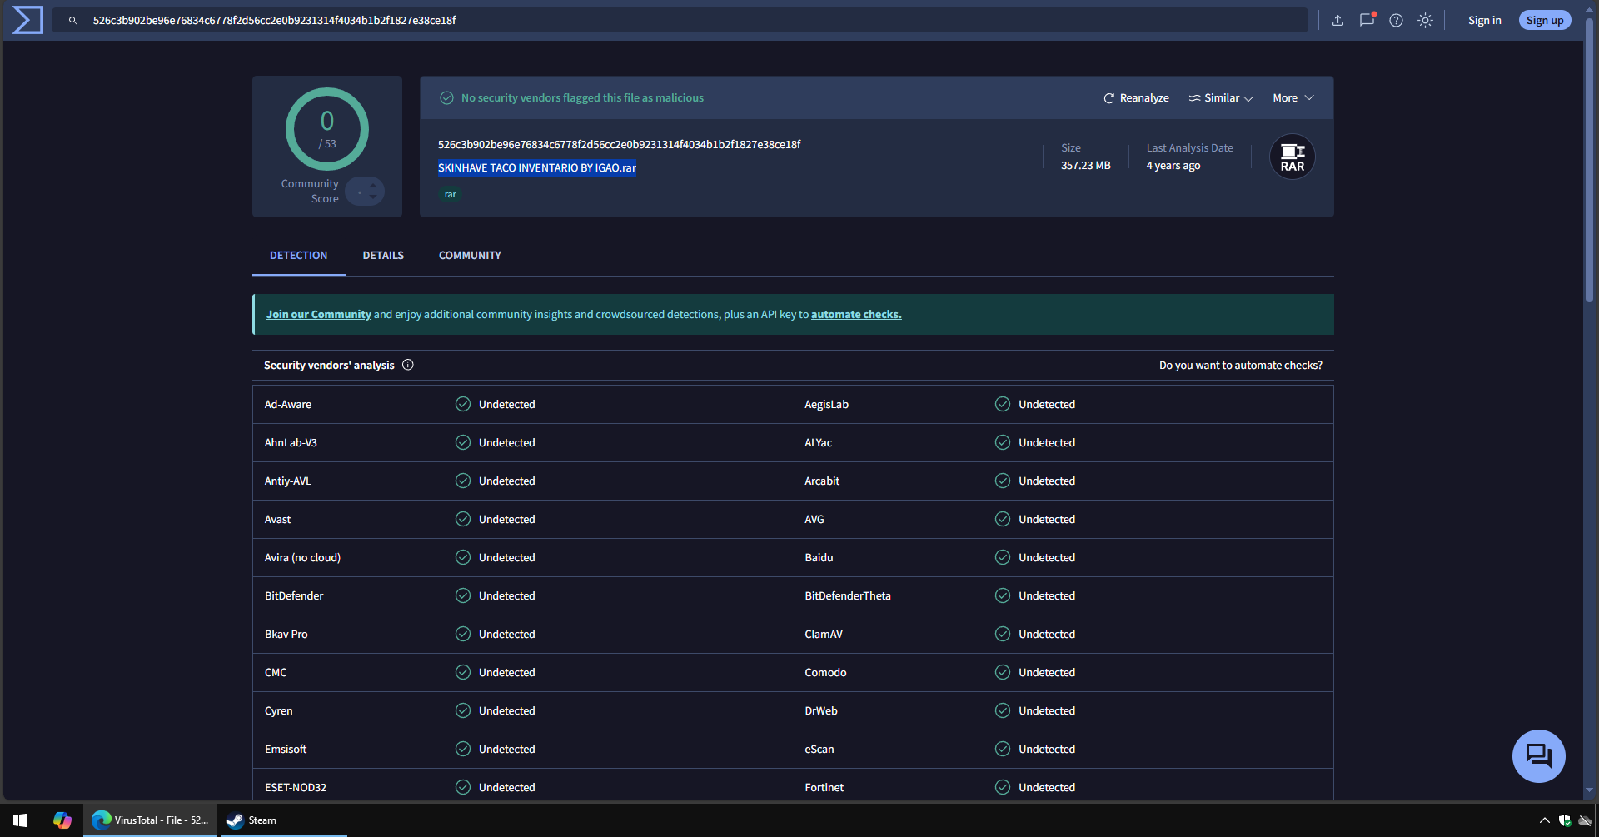Click the Comodo undetected check icon
Image resolution: width=1599 pixels, height=837 pixels.
tap(1003, 672)
